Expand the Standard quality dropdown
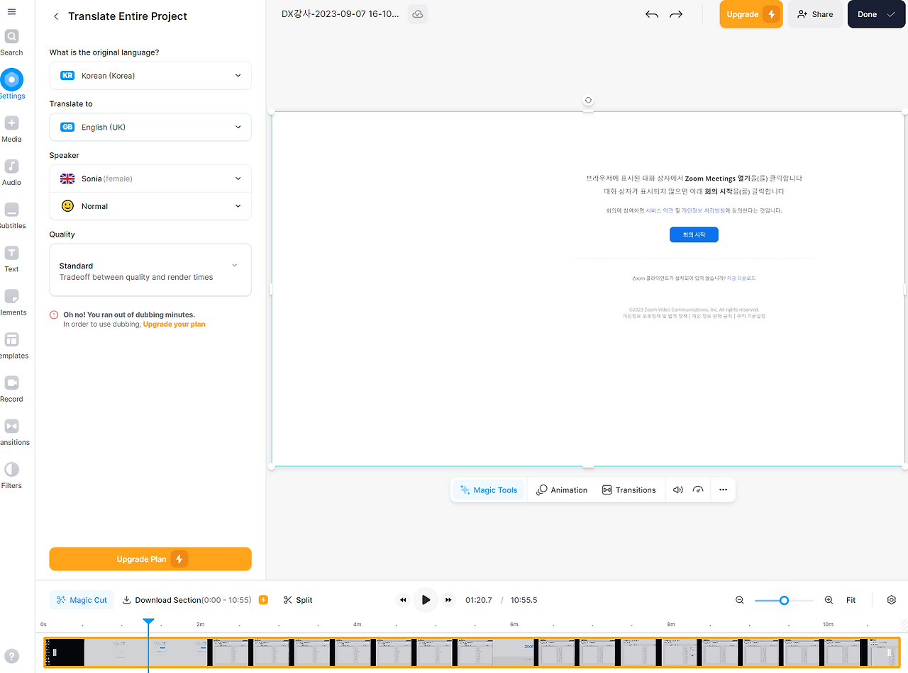The image size is (908, 673). click(x=150, y=270)
